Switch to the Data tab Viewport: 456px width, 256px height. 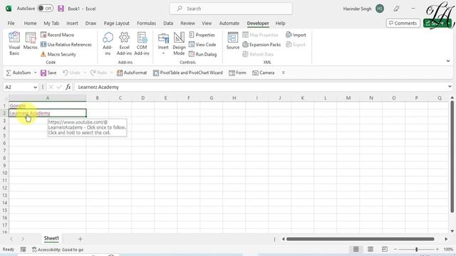coord(168,23)
